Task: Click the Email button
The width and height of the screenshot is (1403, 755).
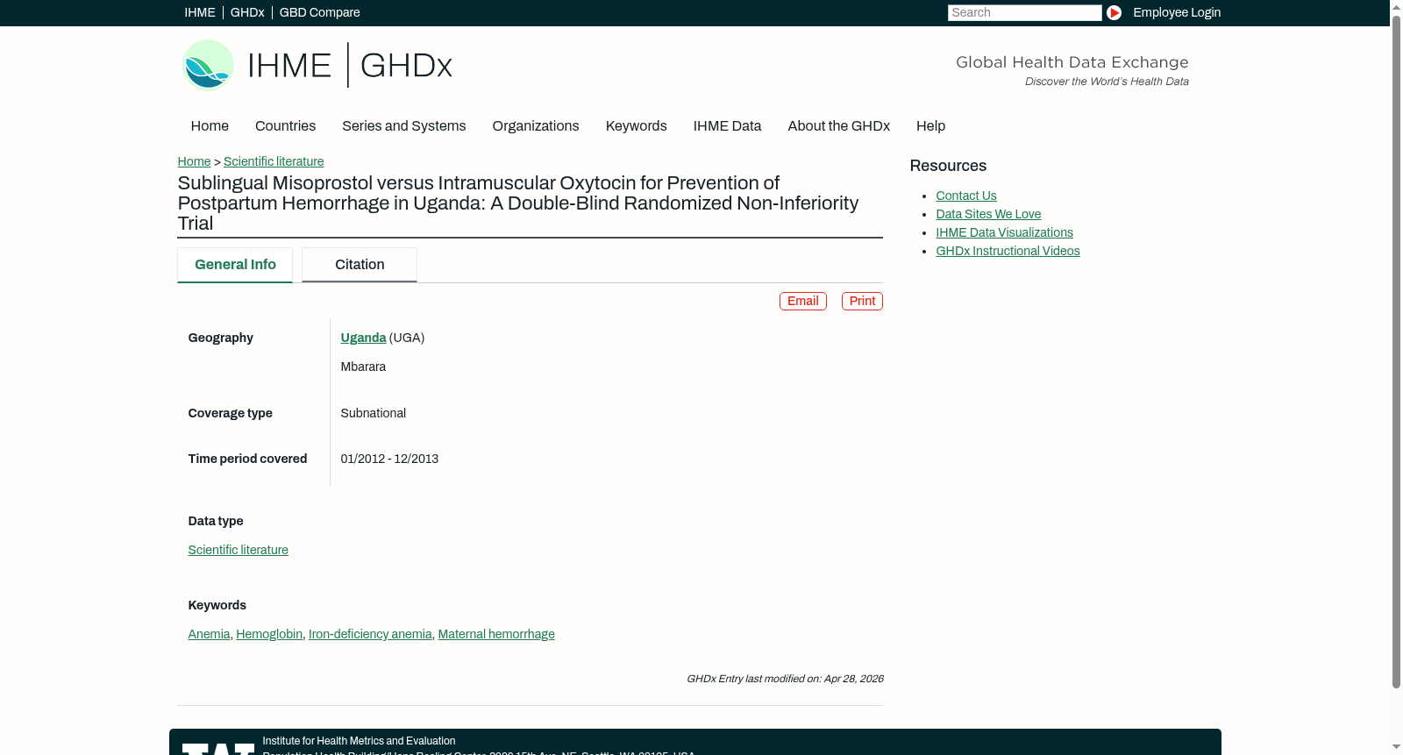Action: pos(803,301)
